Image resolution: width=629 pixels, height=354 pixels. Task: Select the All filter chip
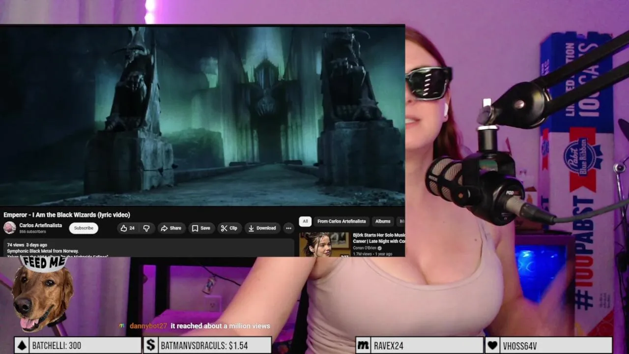[305, 221]
